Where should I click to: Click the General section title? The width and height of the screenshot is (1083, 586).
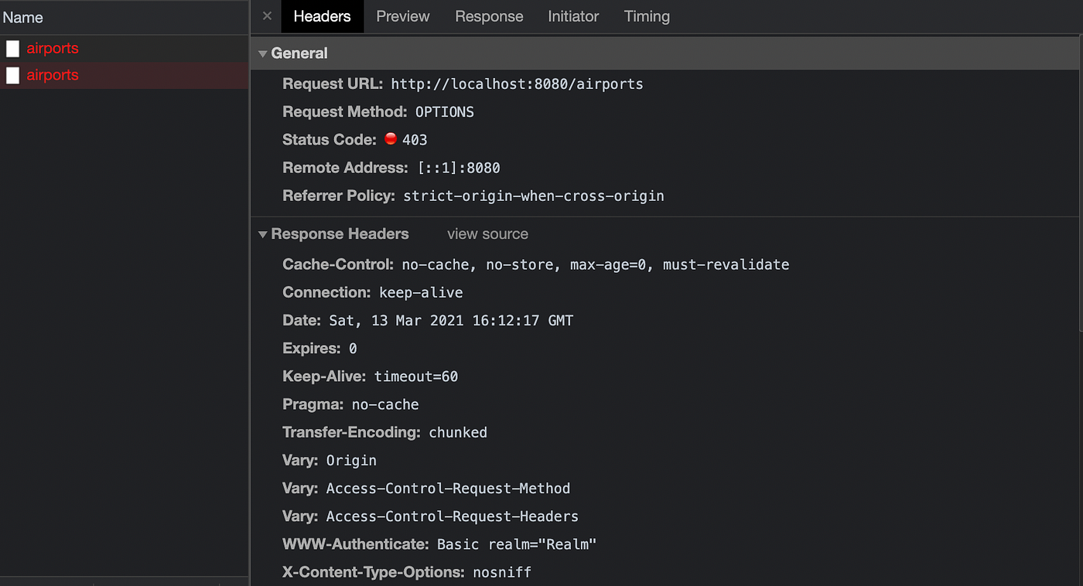tap(299, 53)
